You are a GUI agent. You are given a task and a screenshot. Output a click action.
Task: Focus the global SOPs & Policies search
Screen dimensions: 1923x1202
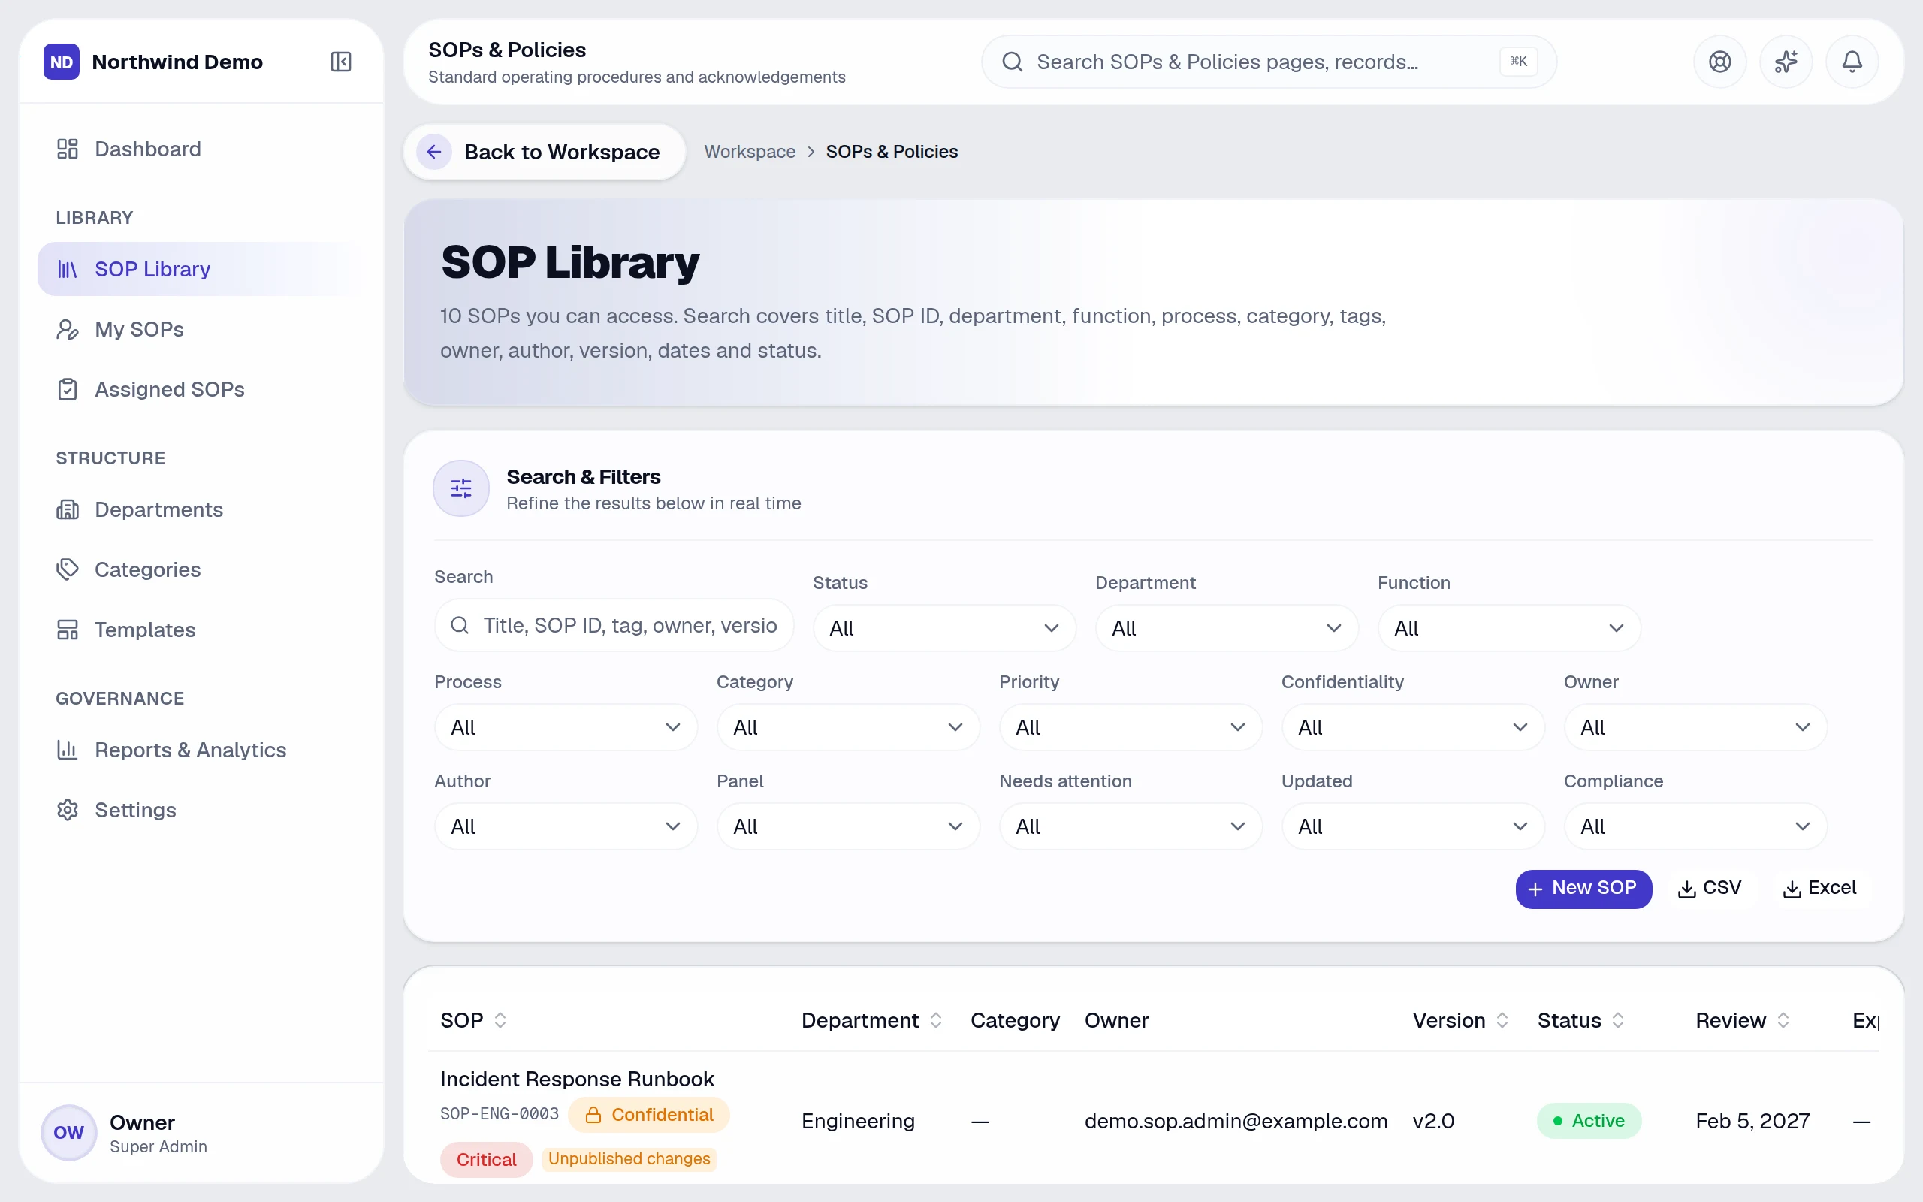1268,61
